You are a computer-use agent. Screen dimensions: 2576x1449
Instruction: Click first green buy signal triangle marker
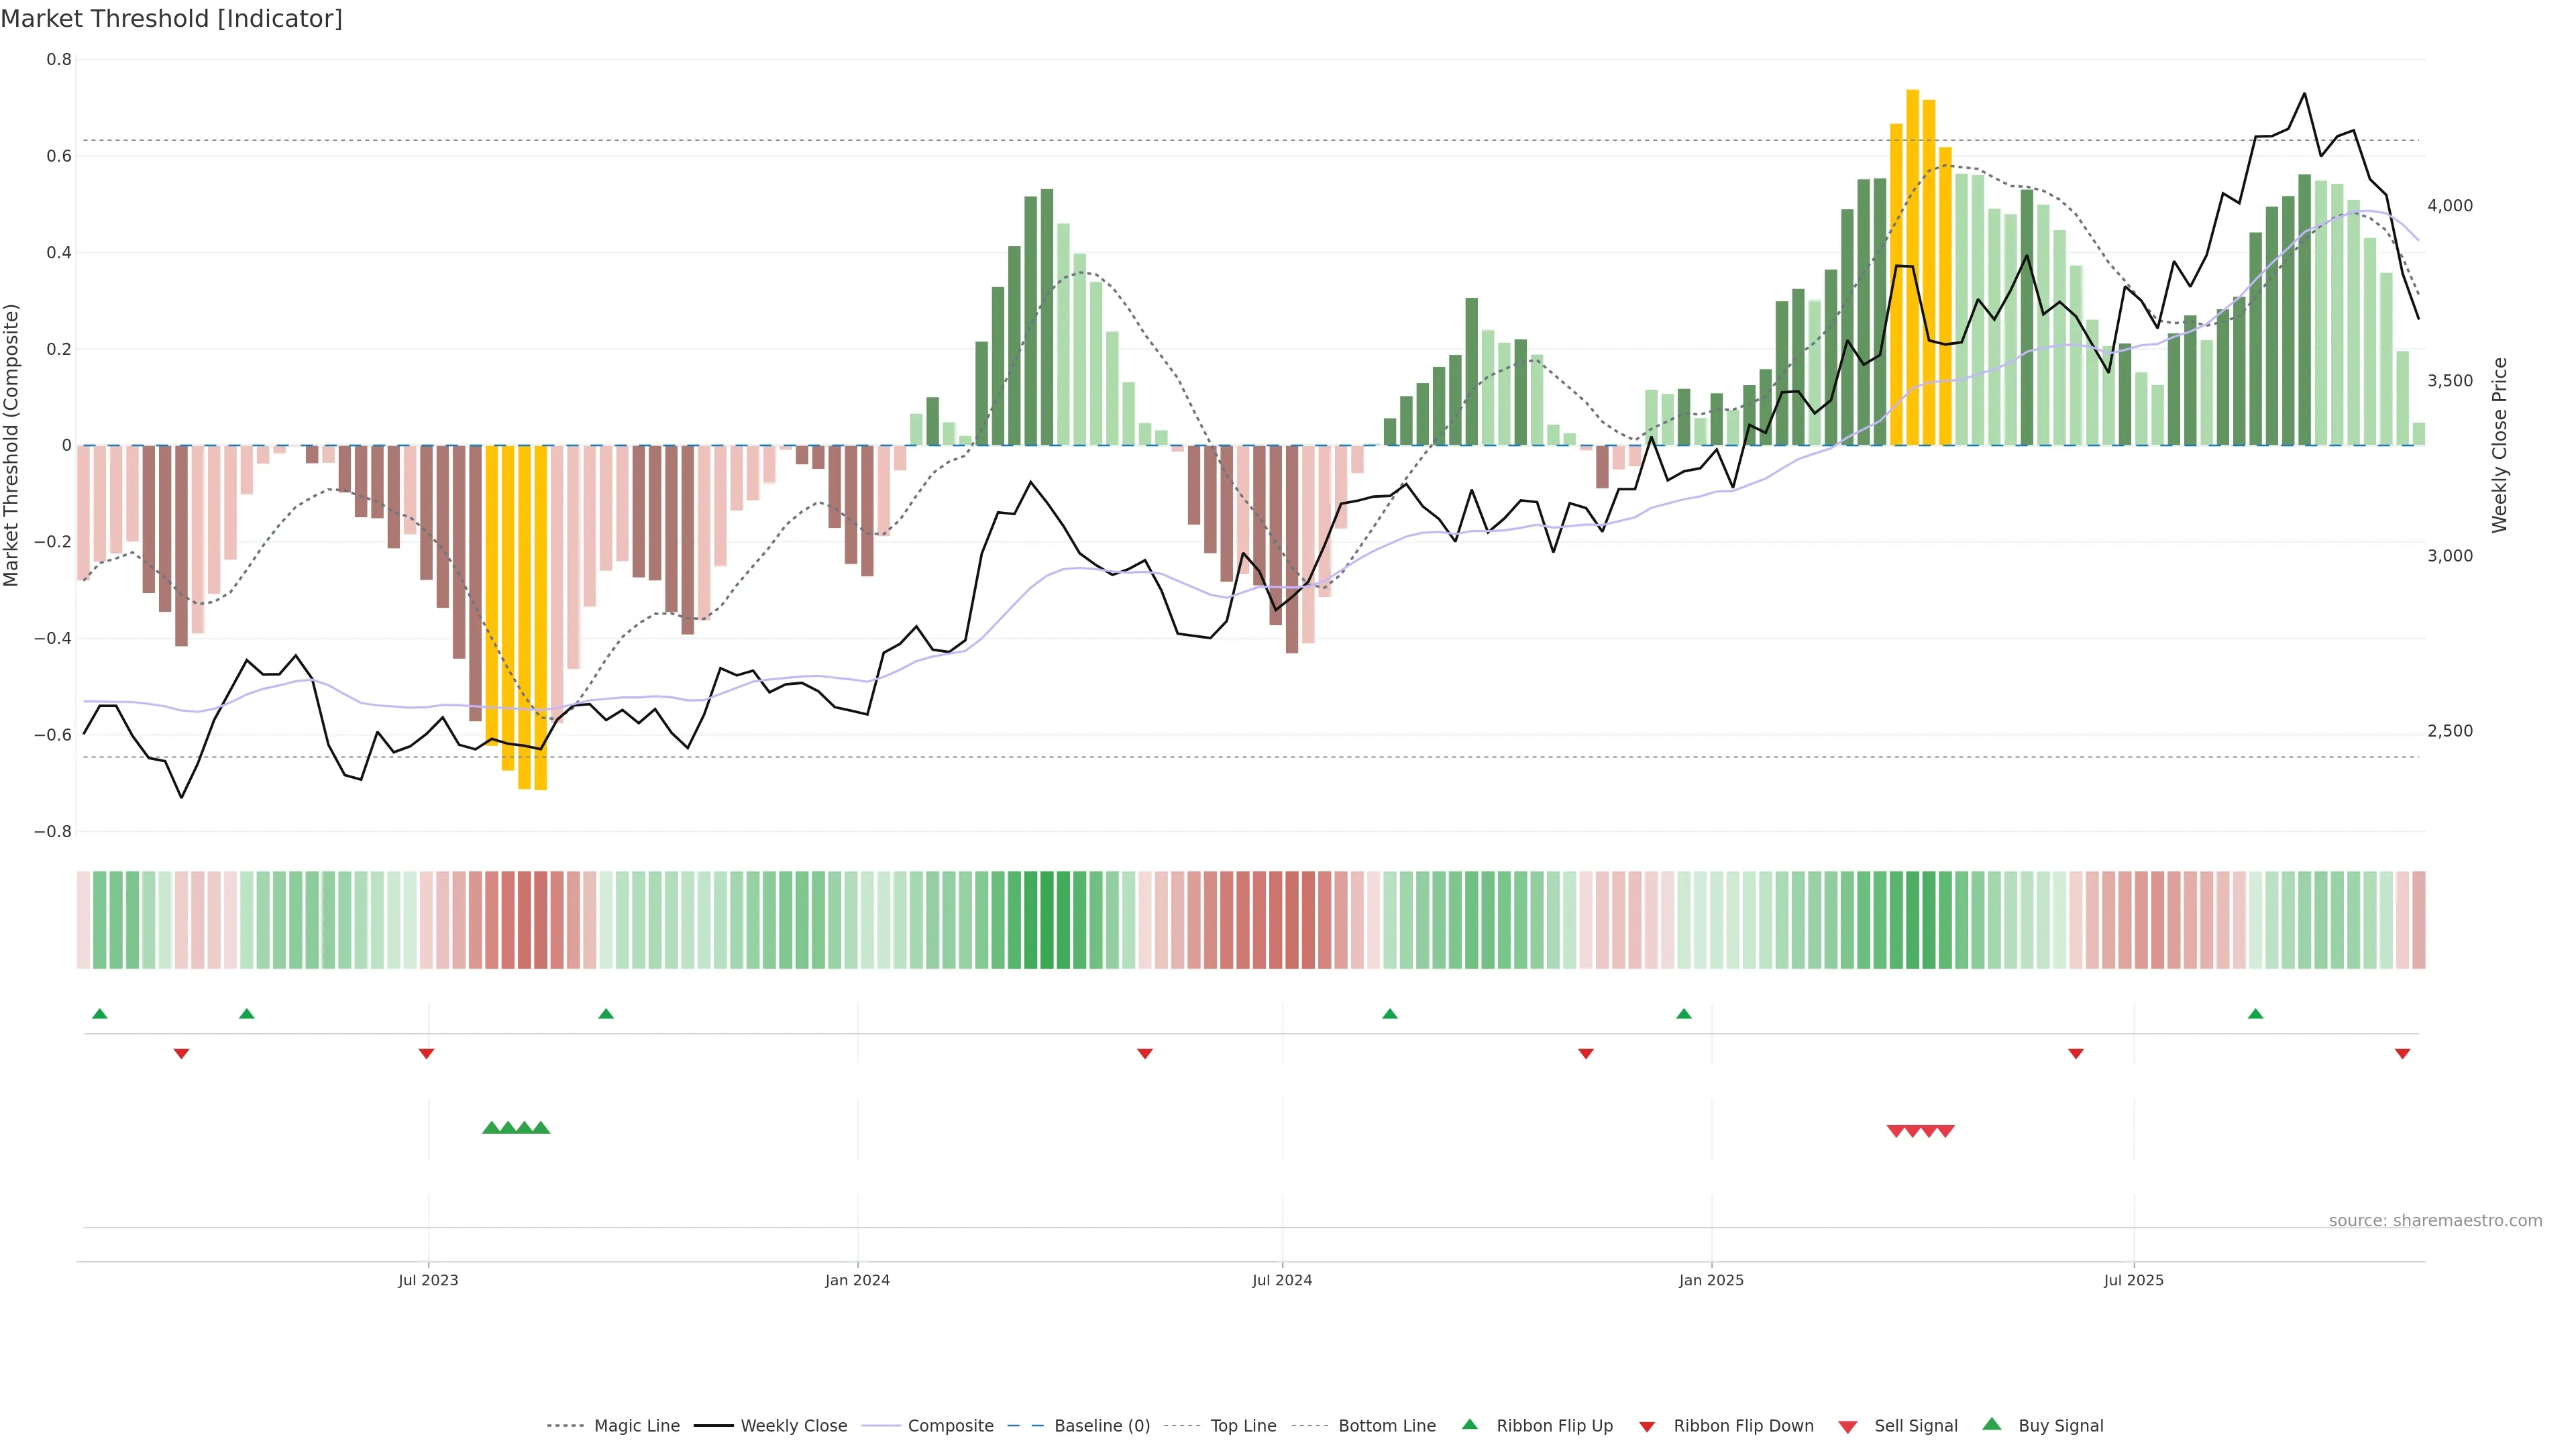point(491,1128)
